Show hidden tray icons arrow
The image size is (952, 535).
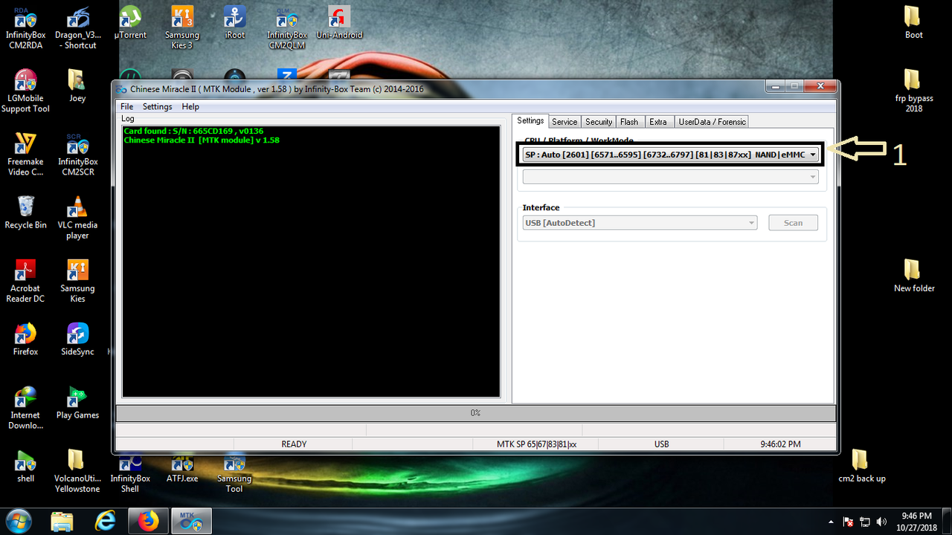tap(831, 522)
